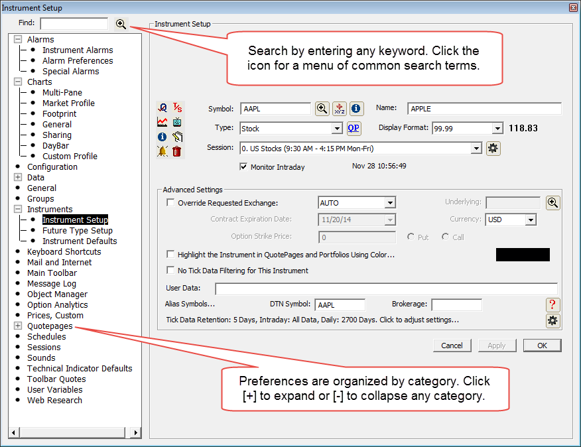The image size is (581, 447).
Task: Click the tree scrollbar left arrow
Action: [14, 432]
